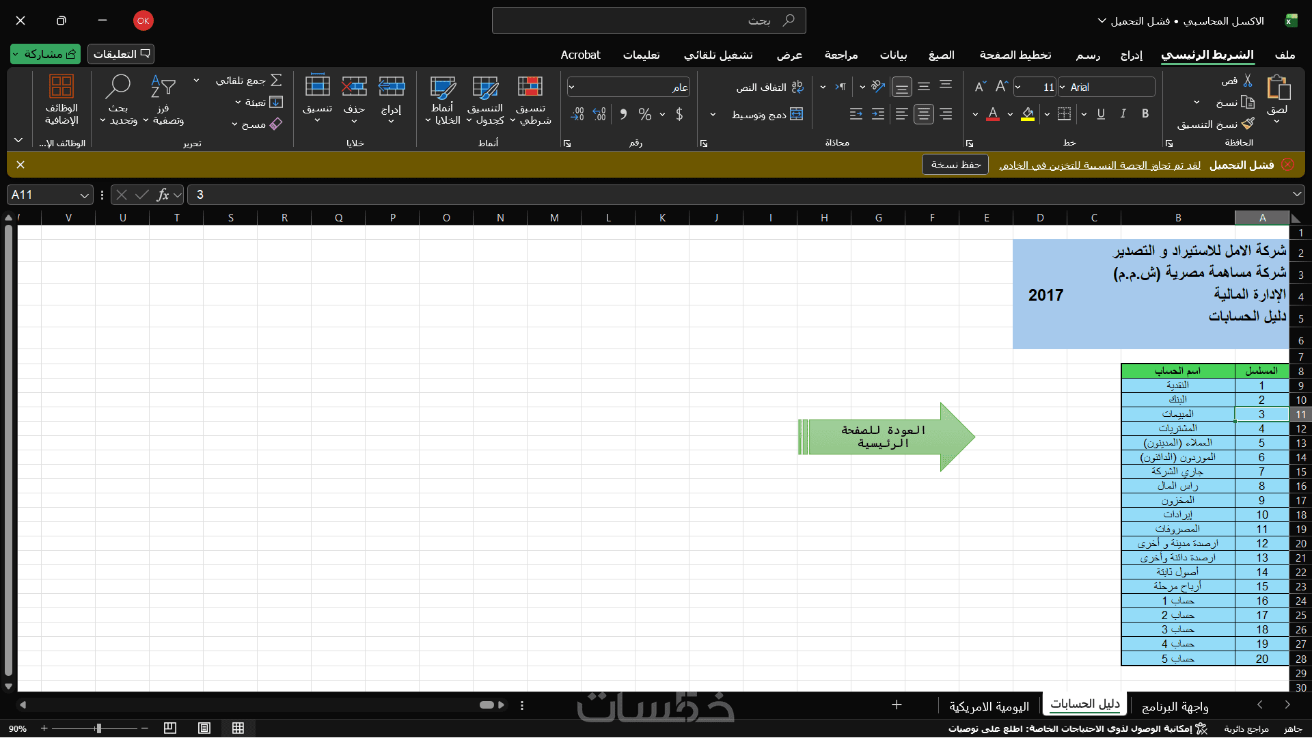
Task: Click the Format Painter icon
Action: 1248,124
